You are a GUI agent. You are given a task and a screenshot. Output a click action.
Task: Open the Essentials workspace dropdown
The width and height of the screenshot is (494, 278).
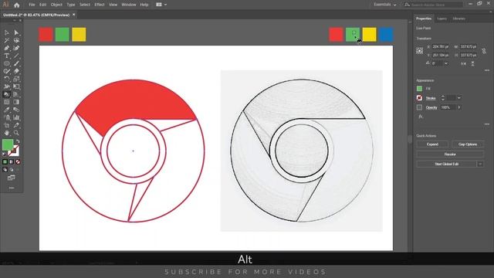click(385, 5)
